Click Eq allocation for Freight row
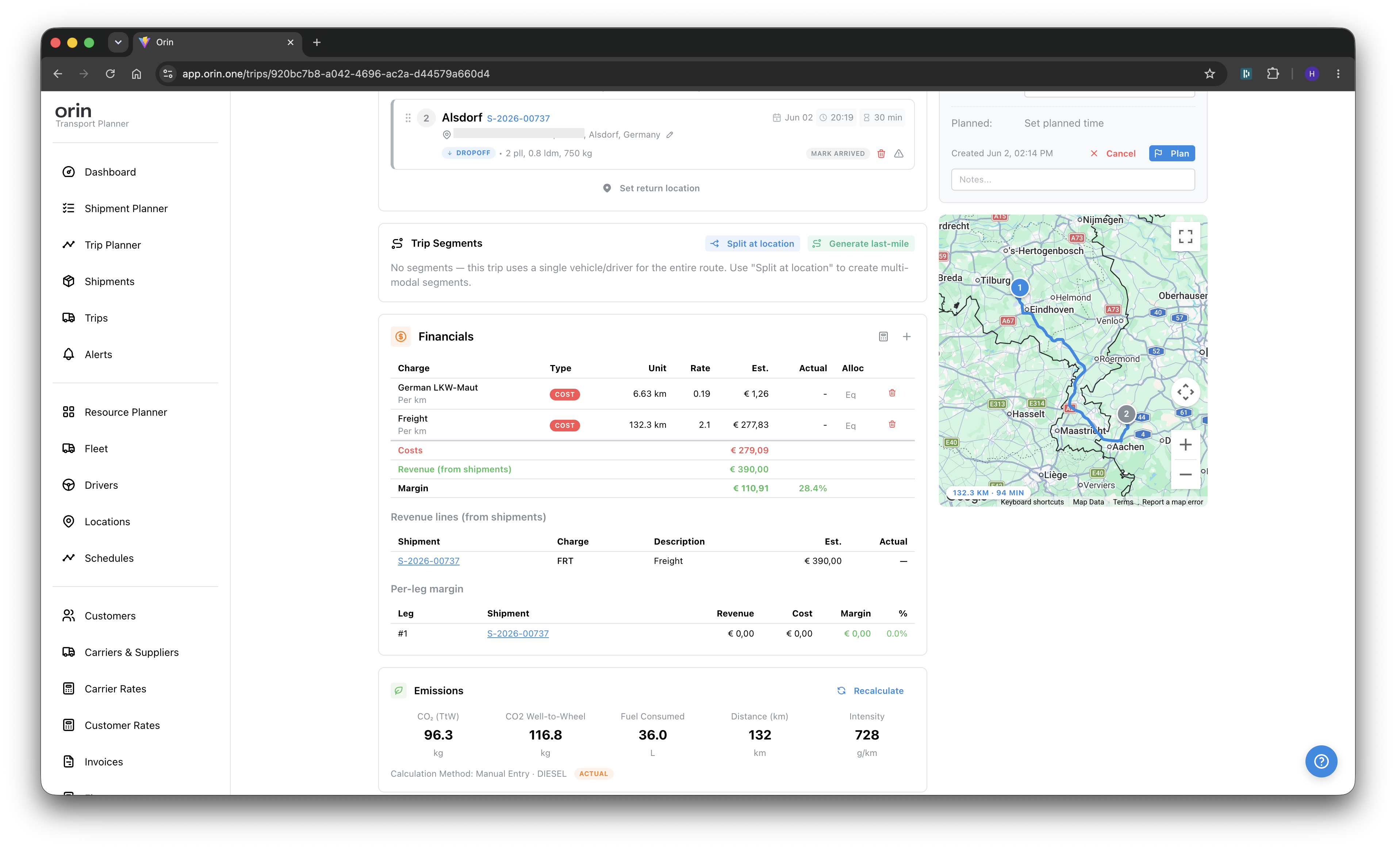Image resolution: width=1396 pixels, height=849 pixels. 850,426
